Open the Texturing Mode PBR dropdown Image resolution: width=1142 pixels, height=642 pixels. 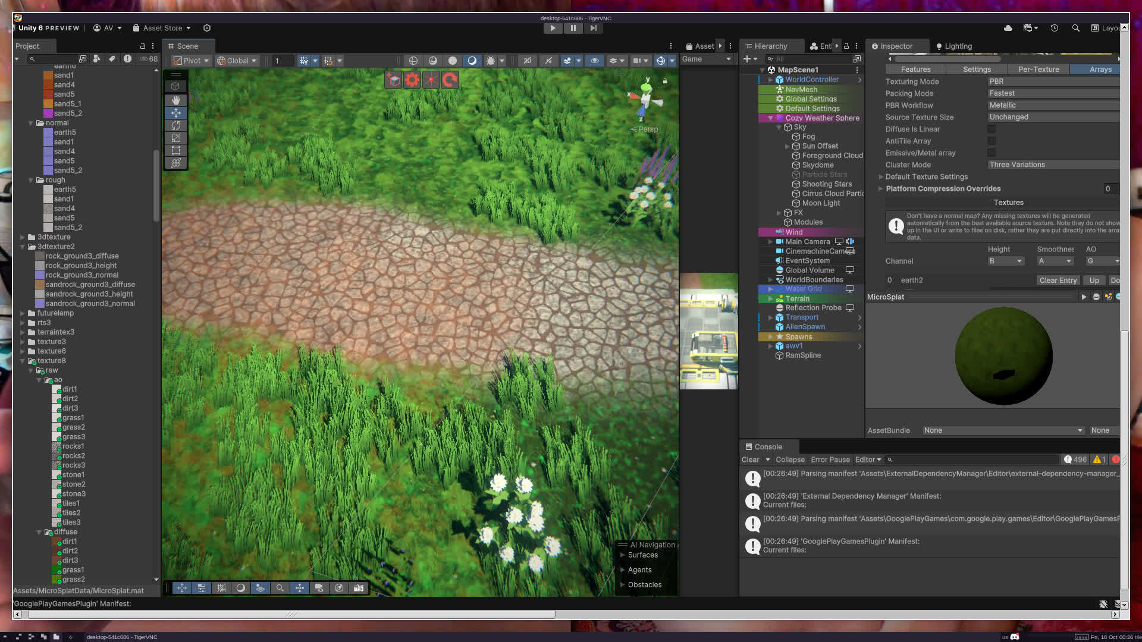(x=1053, y=81)
